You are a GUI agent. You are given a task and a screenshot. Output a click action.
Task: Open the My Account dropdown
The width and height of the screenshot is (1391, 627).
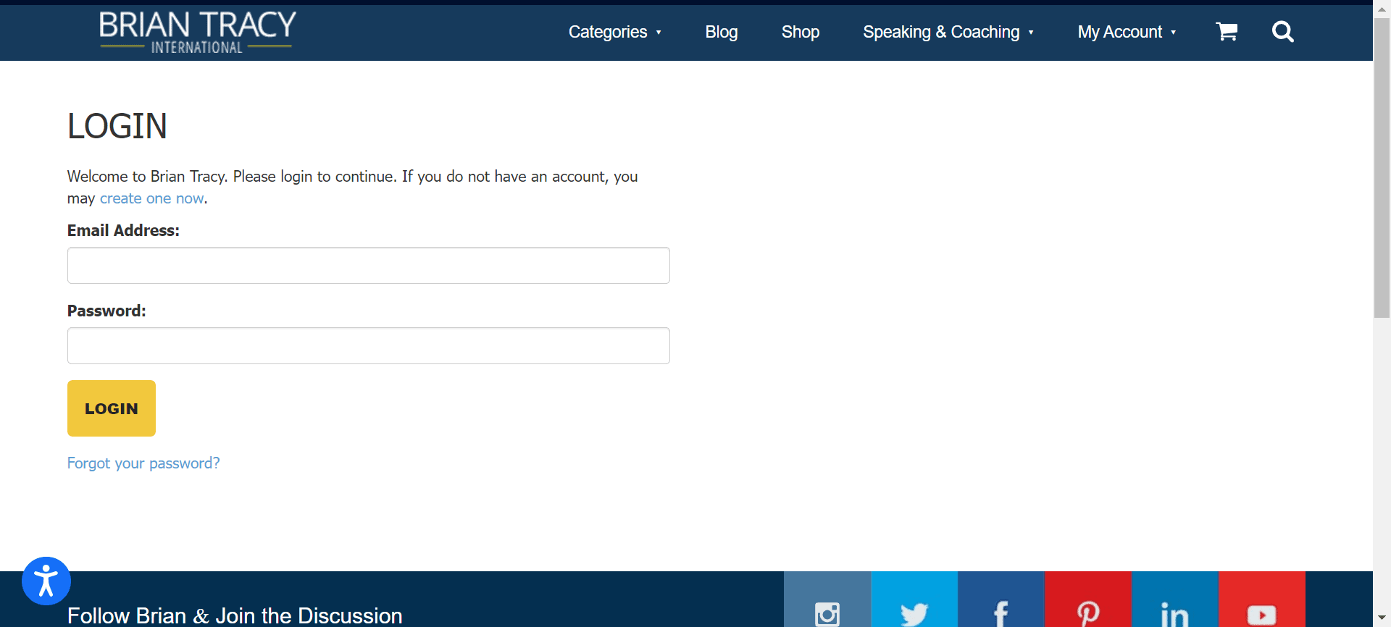pyautogui.click(x=1126, y=33)
